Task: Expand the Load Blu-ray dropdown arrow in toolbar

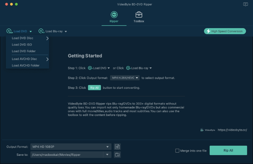Action: pyautogui.click(x=66, y=32)
